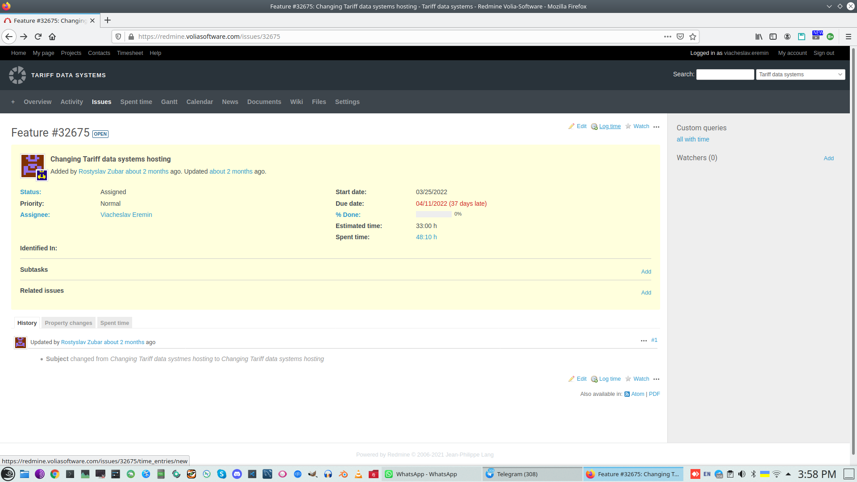Image resolution: width=857 pixels, height=482 pixels.
Task: Open page actions three-dot menu in URL bar
Action: (667, 37)
